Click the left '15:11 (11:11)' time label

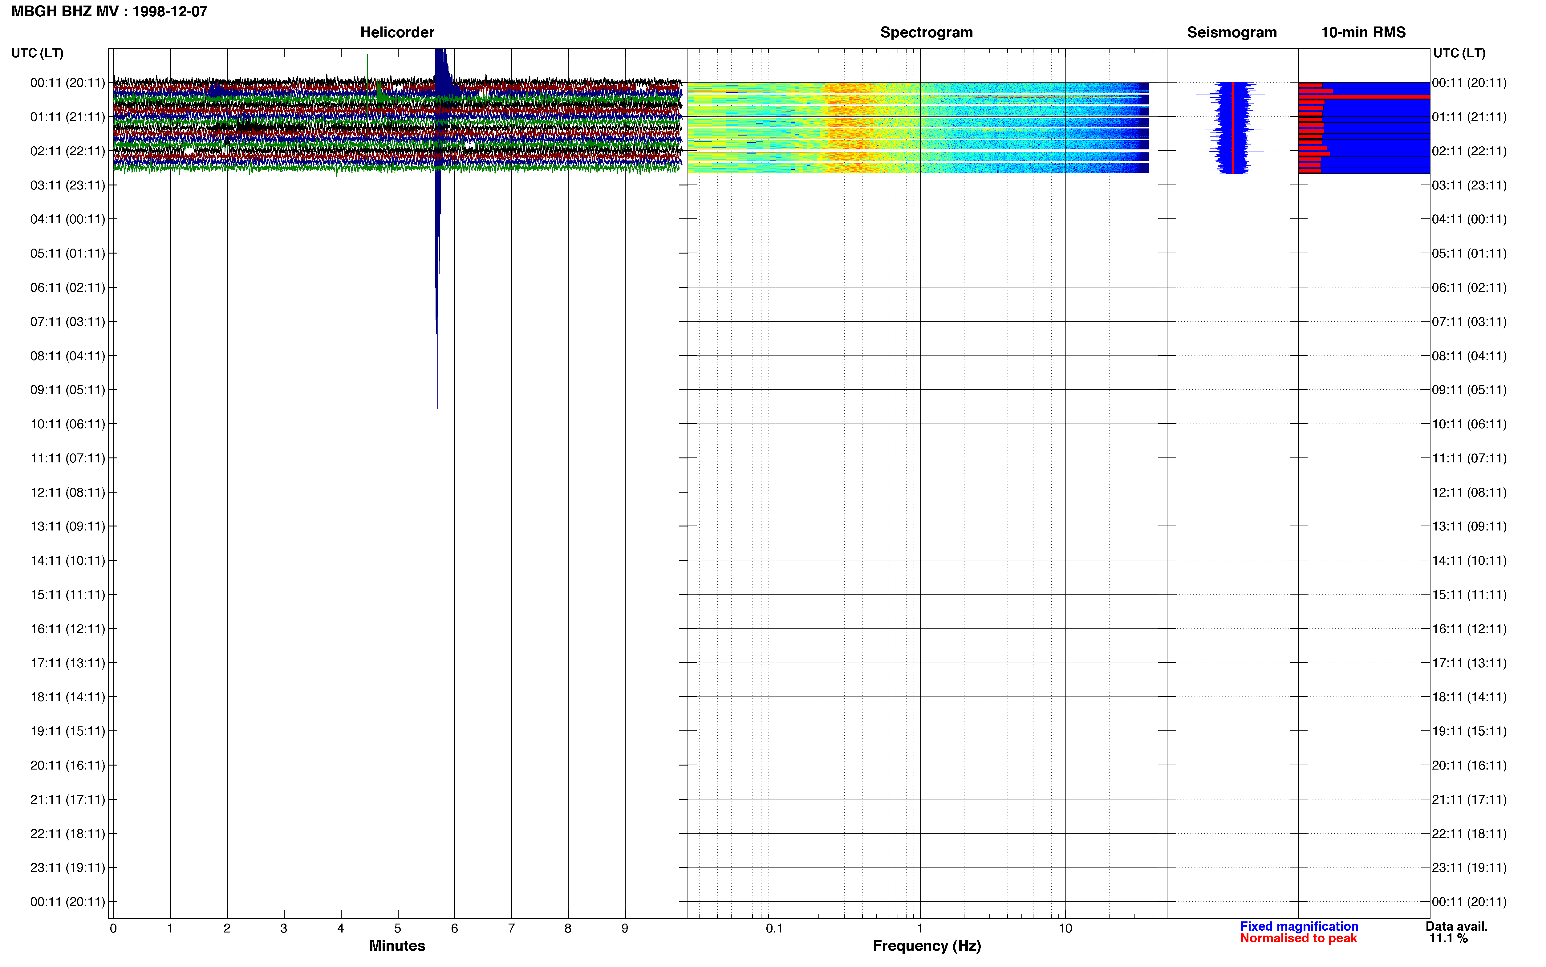click(x=68, y=594)
